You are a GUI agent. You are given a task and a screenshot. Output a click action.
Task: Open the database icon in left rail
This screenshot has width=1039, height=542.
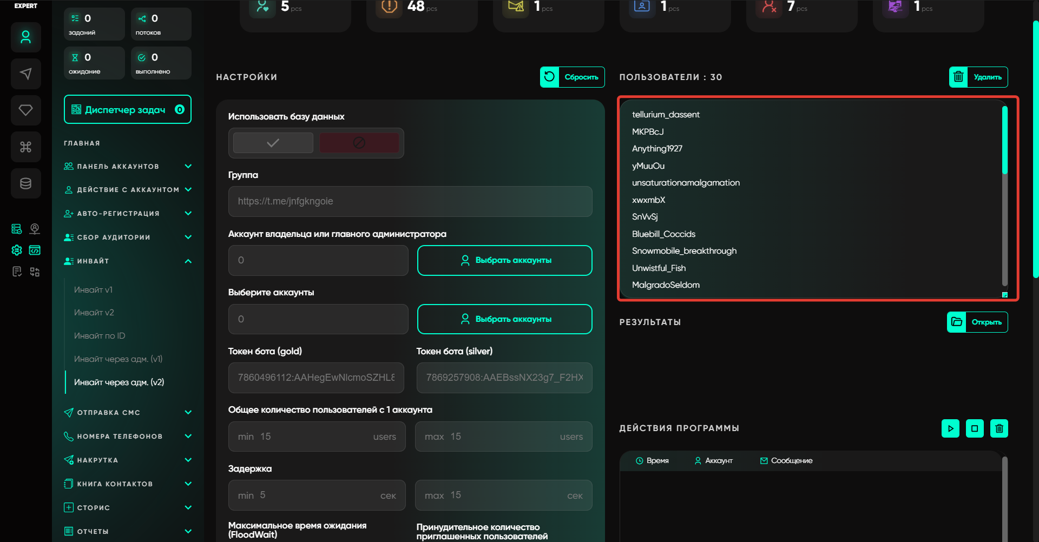[x=25, y=183]
